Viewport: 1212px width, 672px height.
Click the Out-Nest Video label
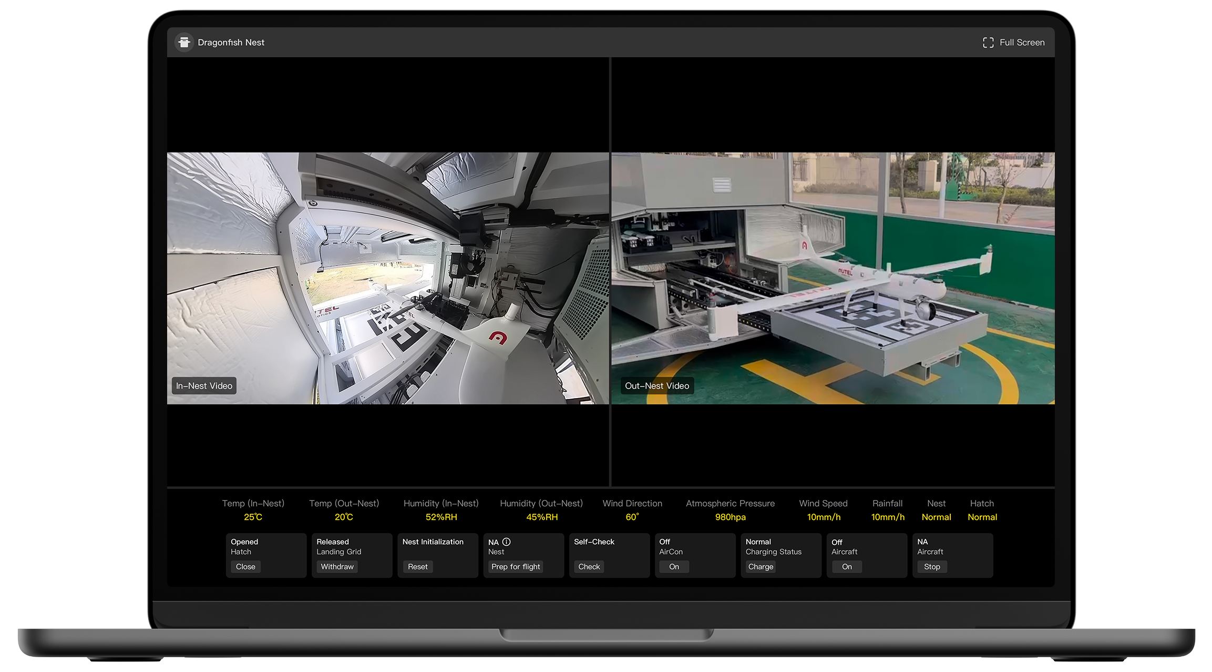coord(656,385)
